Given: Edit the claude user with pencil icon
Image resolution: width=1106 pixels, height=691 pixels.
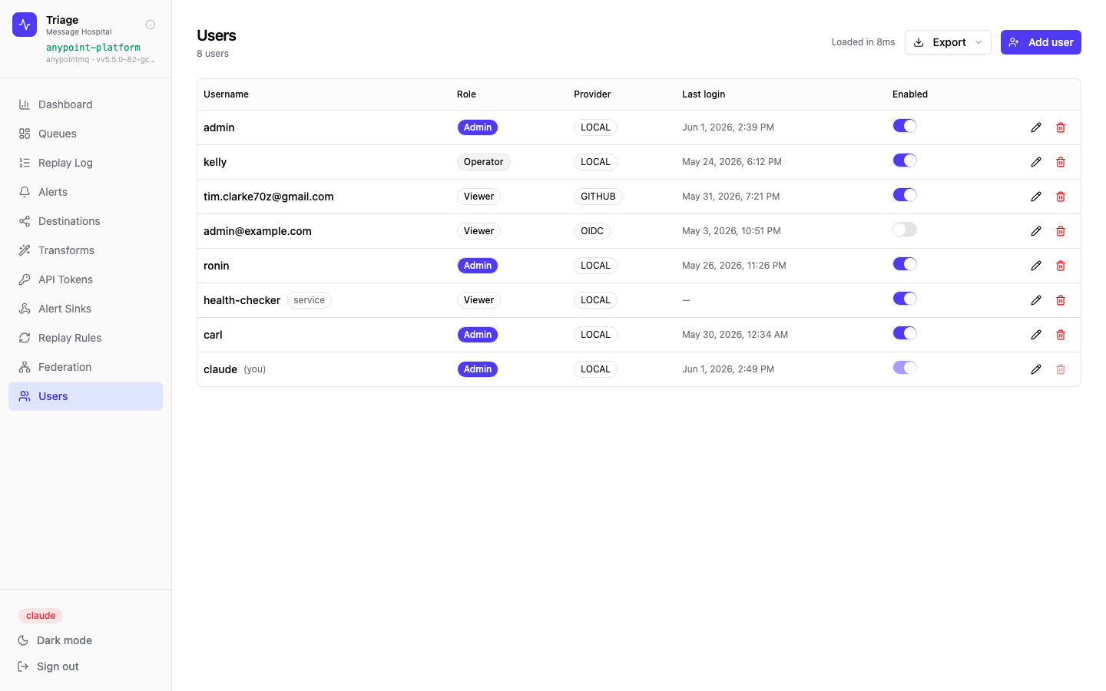Looking at the screenshot, I should [x=1036, y=369].
